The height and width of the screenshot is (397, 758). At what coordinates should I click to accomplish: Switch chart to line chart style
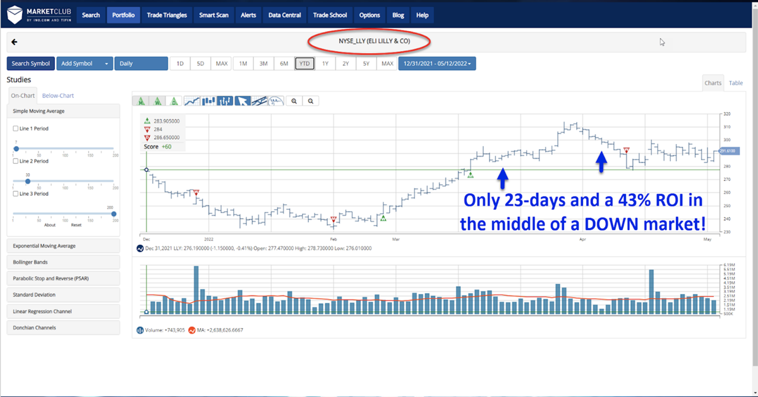[193, 101]
